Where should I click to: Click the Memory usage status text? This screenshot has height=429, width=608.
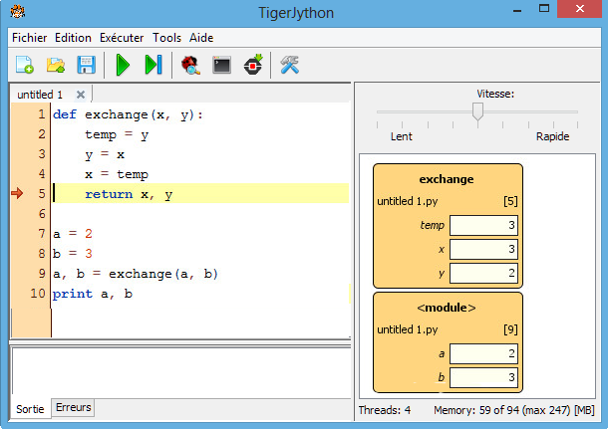(514, 410)
